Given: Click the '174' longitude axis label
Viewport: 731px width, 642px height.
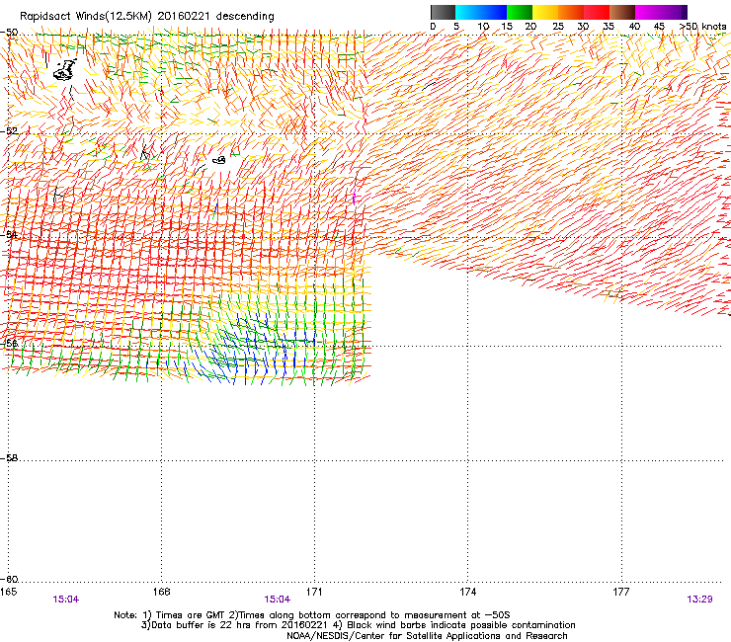Looking at the screenshot, I should pyautogui.click(x=467, y=592).
